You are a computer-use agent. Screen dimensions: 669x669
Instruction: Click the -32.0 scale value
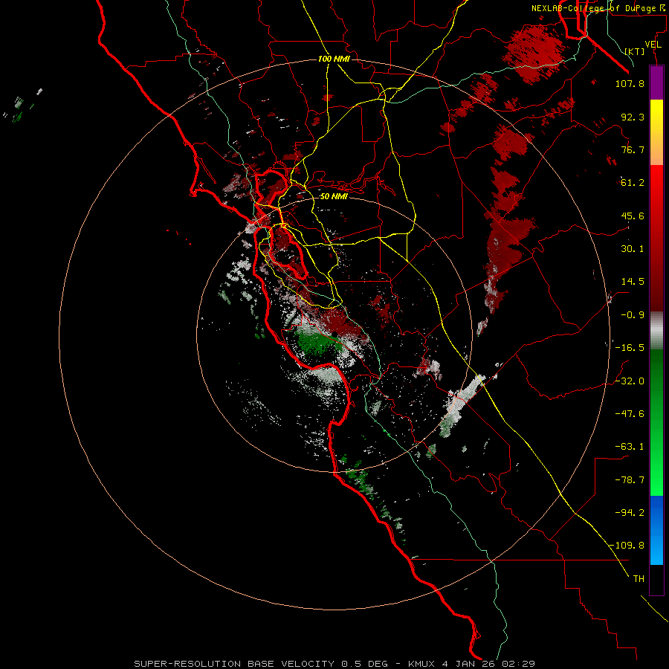630,381
